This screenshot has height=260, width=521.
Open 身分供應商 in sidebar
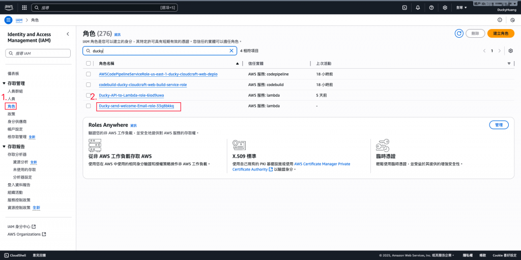17,122
